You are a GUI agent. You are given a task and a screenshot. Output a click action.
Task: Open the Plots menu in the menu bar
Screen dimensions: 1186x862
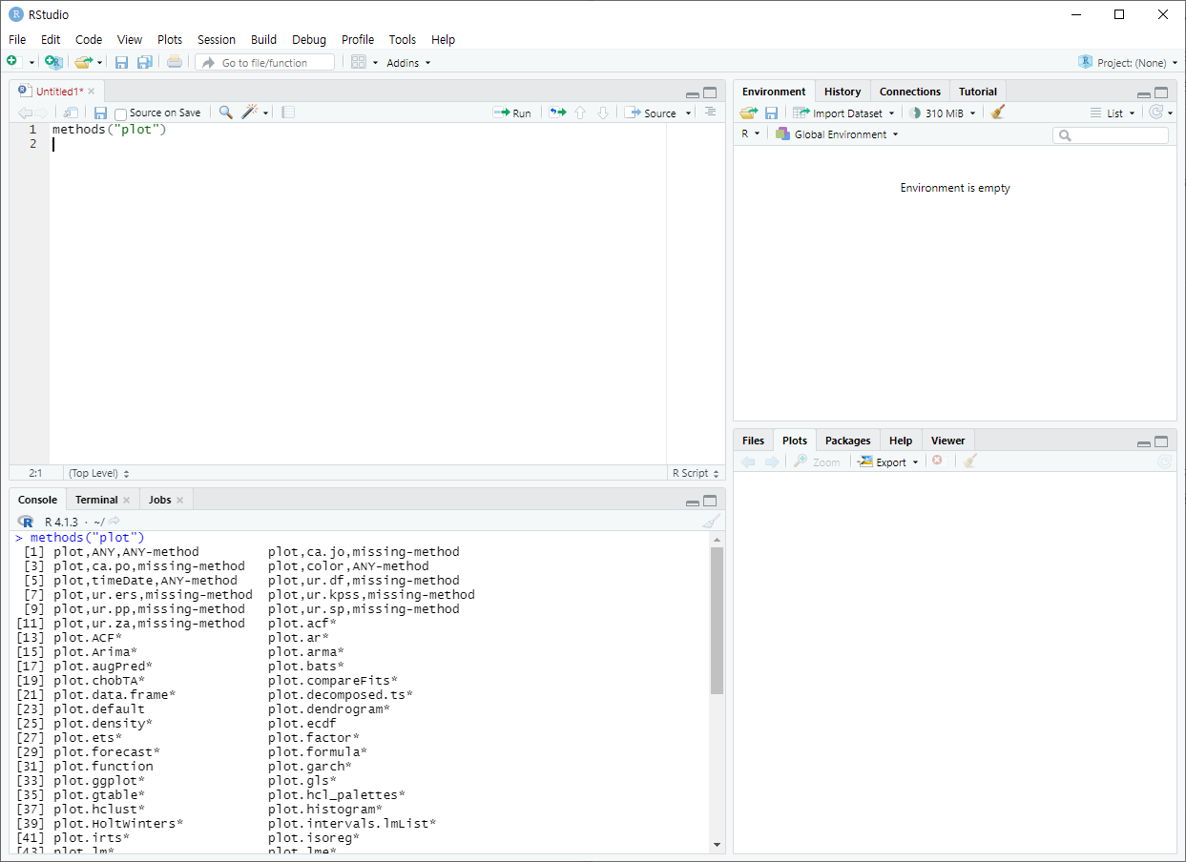pyautogui.click(x=170, y=39)
